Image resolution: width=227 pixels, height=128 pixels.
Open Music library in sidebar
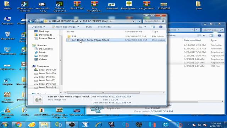pyautogui.click(x=42, y=52)
